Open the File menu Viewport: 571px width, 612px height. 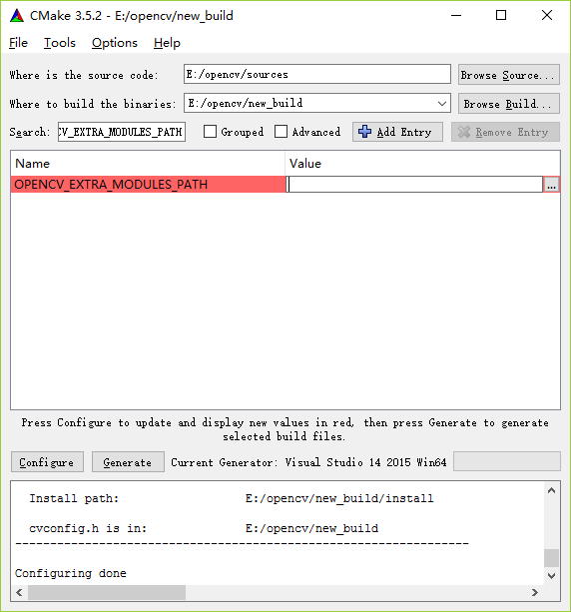[18, 43]
